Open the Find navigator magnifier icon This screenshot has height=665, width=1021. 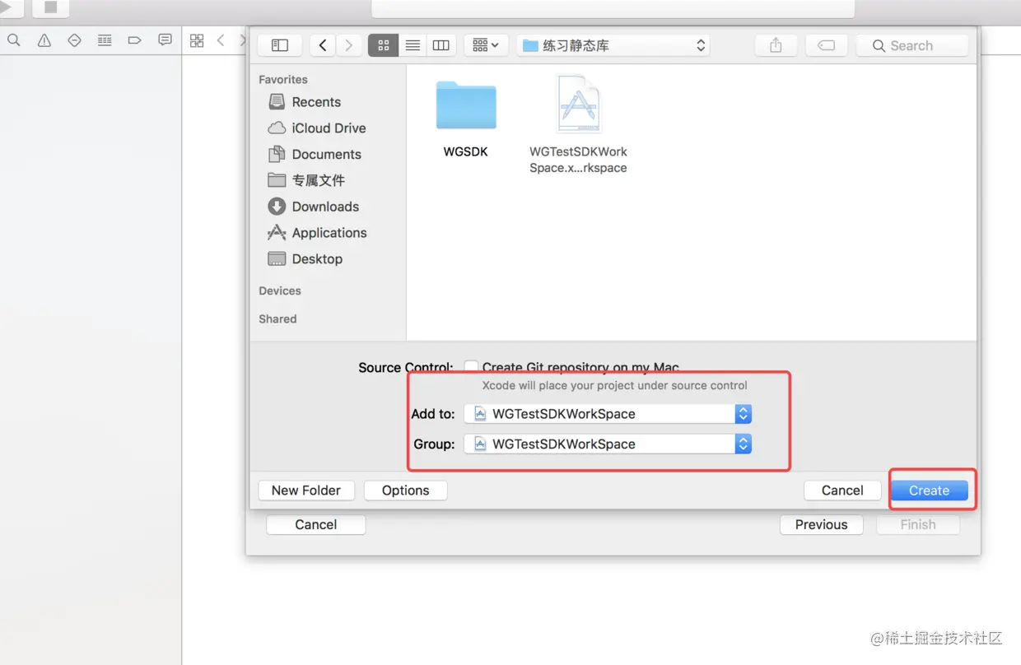tap(13, 40)
